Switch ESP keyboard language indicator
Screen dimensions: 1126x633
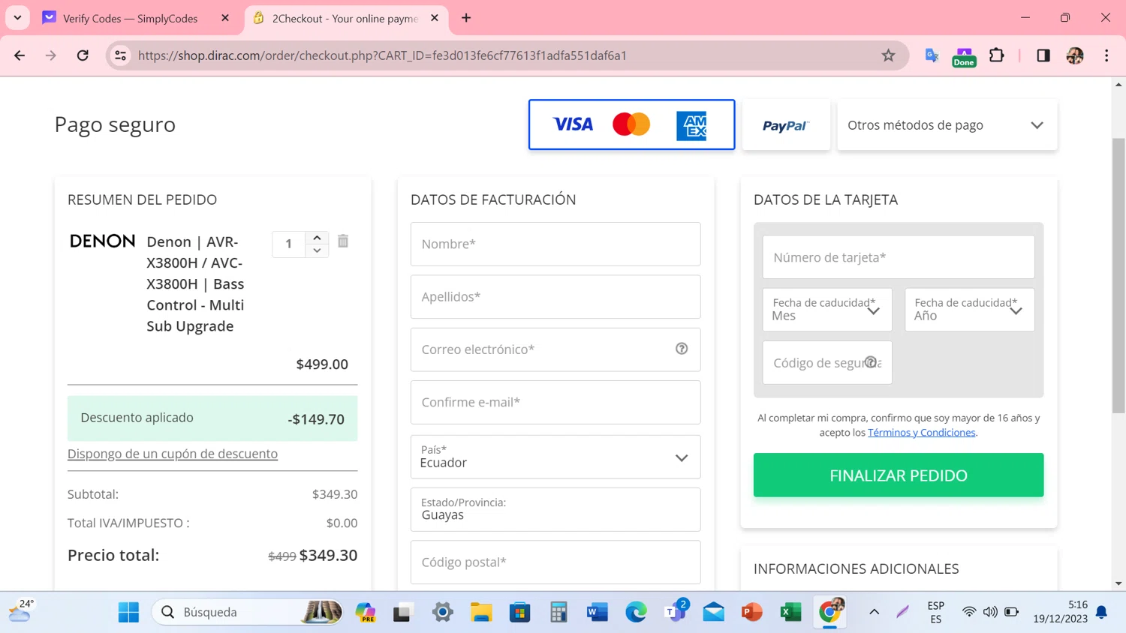click(x=935, y=612)
